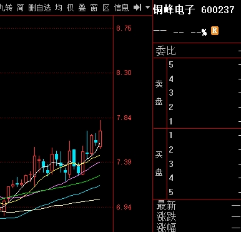
Task: Toggle the 权 price adjustment option
Action: (x=71, y=8)
